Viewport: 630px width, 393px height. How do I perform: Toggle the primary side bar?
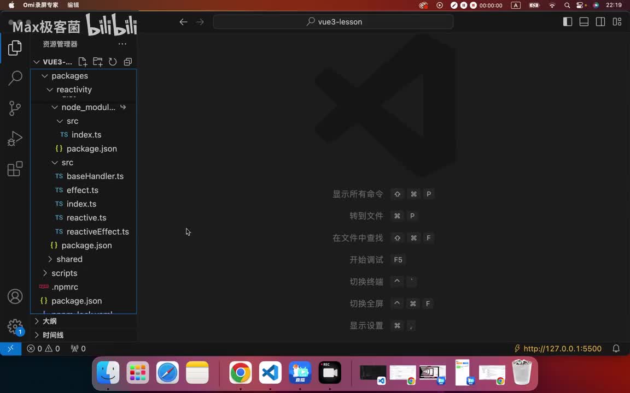567,22
